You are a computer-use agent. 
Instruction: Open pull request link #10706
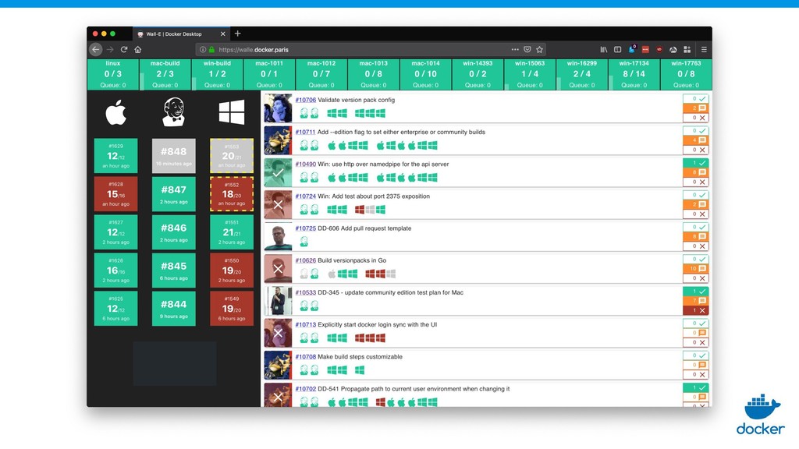pyautogui.click(x=306, y=100)
